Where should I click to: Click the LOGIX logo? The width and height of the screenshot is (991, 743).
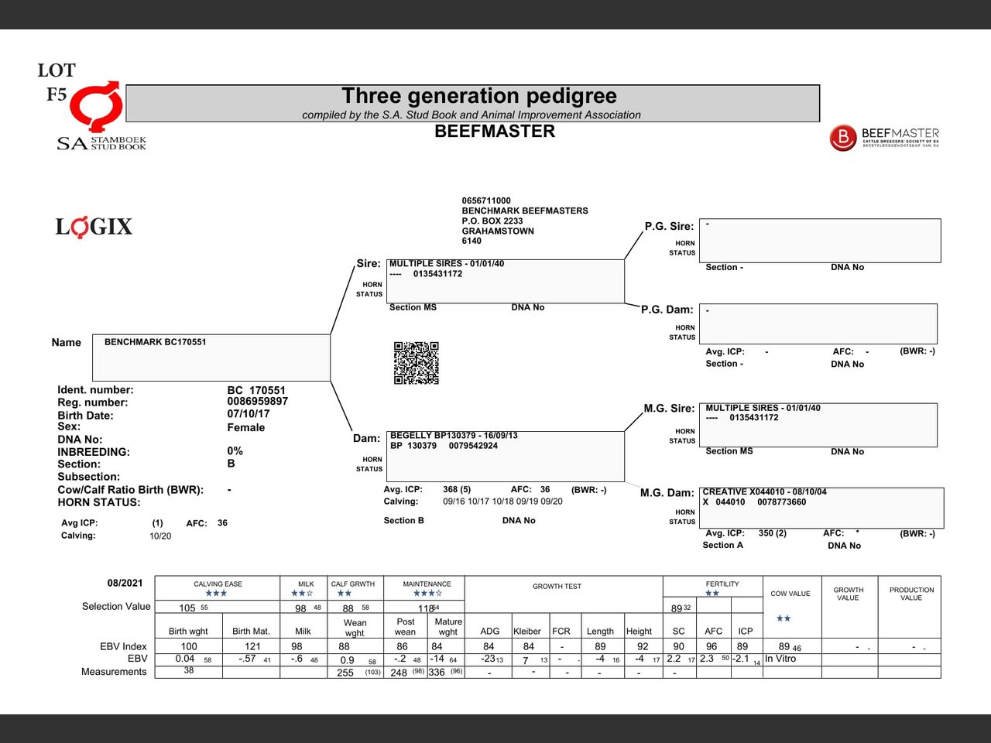(94, 227)
